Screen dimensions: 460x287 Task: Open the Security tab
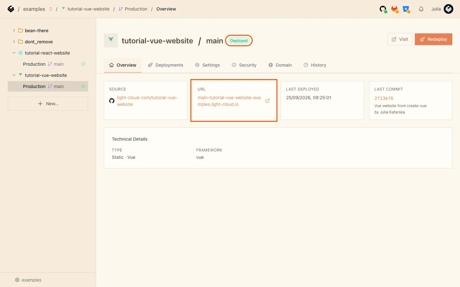(244, 65)
